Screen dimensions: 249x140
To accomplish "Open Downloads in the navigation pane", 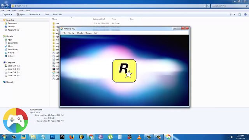I will (x=12, y=23).
